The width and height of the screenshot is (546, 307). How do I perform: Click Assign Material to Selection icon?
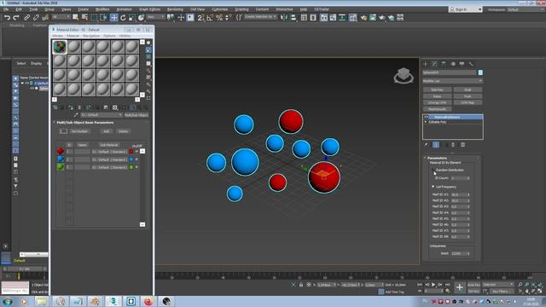tap(71, 107)
